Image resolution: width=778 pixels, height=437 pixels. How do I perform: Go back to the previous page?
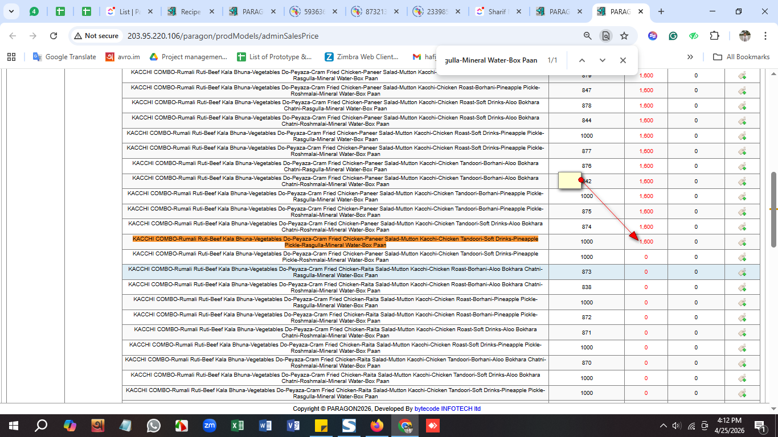coord(13,36)
